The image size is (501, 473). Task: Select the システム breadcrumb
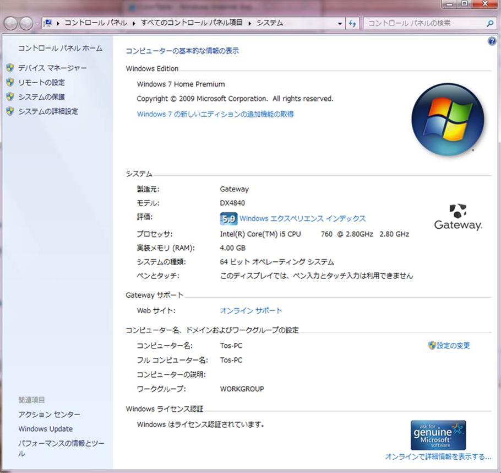point(270,23)
